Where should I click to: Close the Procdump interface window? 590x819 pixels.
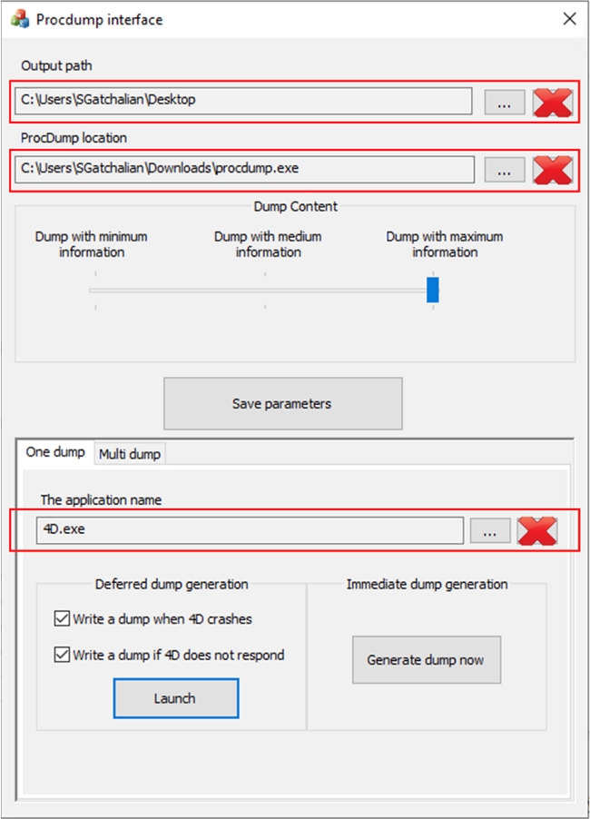point(569,18)
